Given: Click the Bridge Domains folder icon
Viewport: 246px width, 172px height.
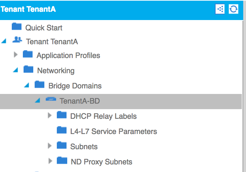Looking at the screenshot, I should pyautogui.click(x=39, y=85).
